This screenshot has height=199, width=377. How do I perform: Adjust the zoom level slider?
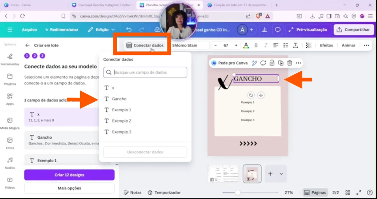coord(237,192)
